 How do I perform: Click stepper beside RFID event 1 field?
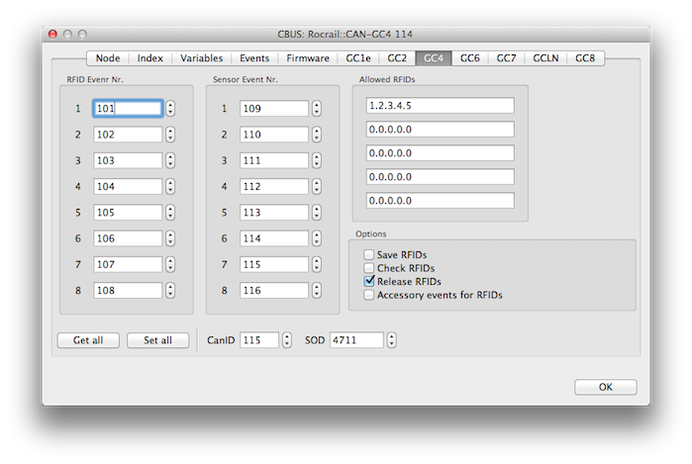click(170, 108)
